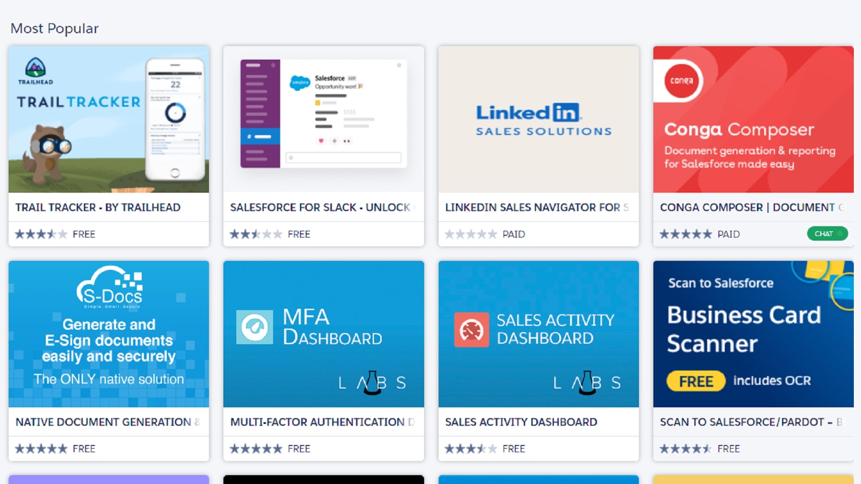This screenshot has width=861, height=484.
Task: Click the Labs flask logo on Sales Activity card
Action: 587,382
